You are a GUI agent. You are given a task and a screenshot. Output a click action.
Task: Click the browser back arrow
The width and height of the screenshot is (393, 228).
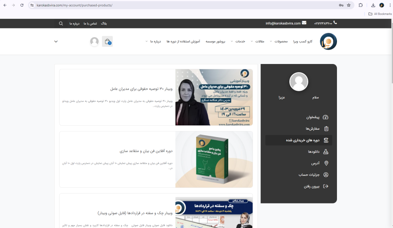pyautogui.click(x=5, y=5)
